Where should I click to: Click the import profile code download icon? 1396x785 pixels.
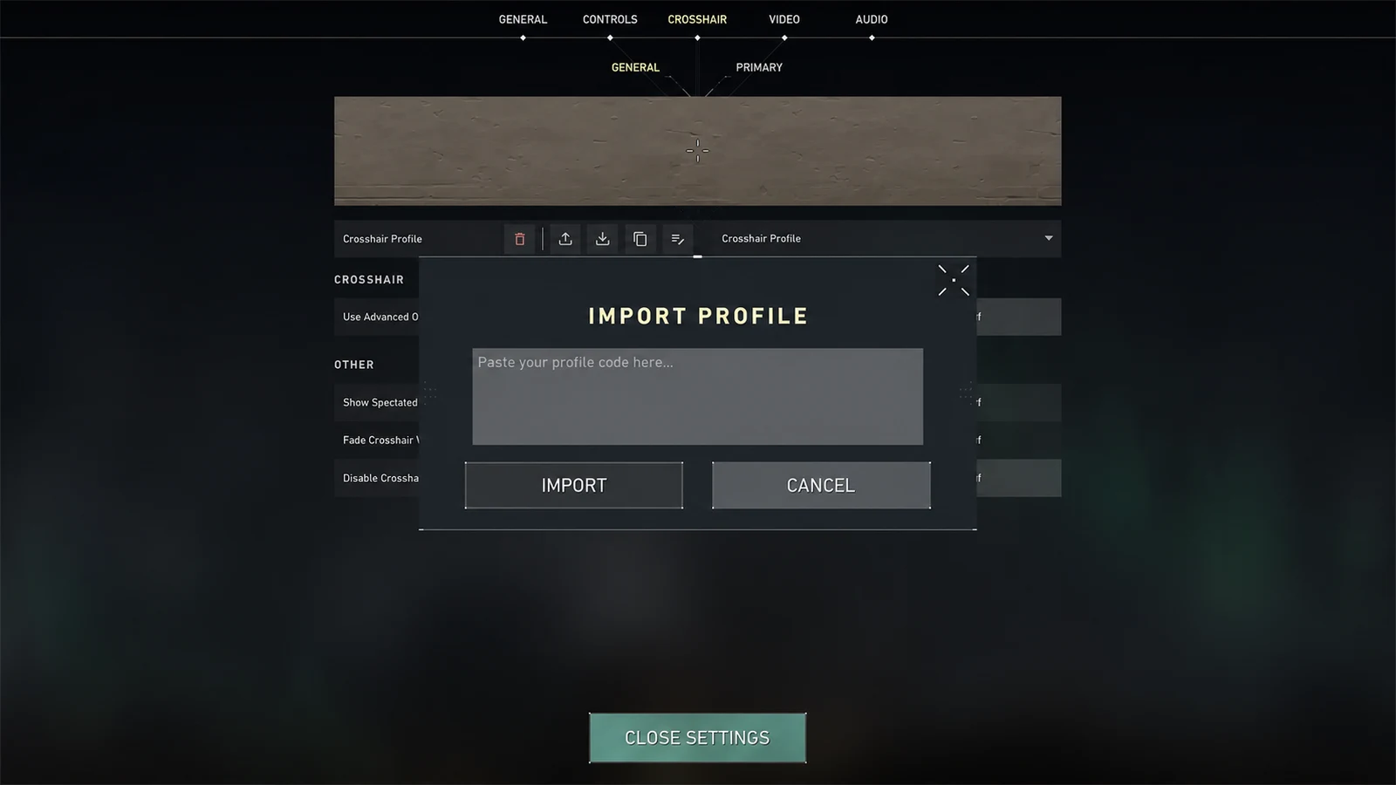tap(603, 239)
